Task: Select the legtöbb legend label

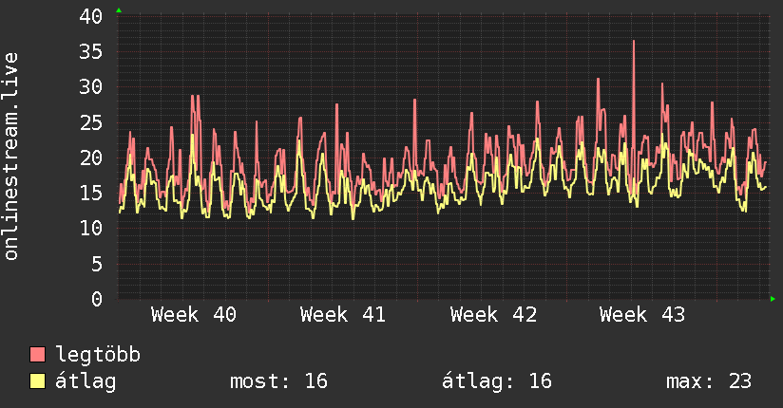Action: pos(98,355)
